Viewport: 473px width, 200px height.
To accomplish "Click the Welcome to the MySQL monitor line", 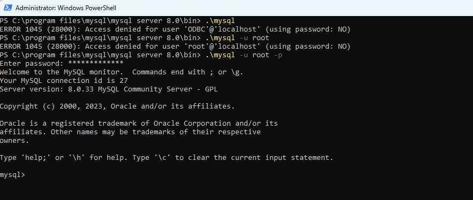I will click(122, 72).
